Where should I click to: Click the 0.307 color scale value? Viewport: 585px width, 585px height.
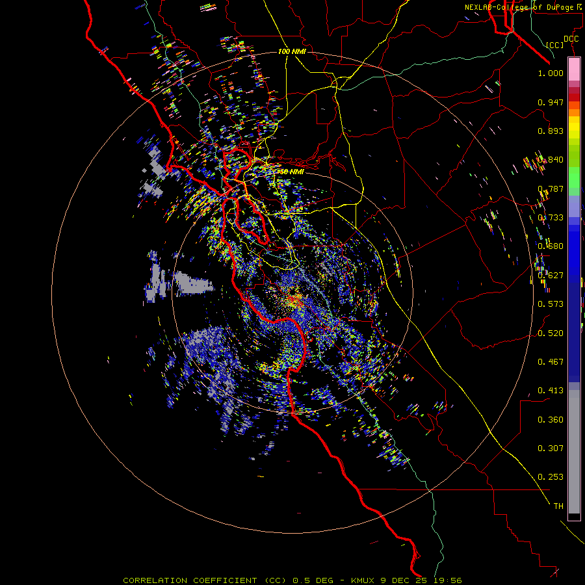coord(551,448)
